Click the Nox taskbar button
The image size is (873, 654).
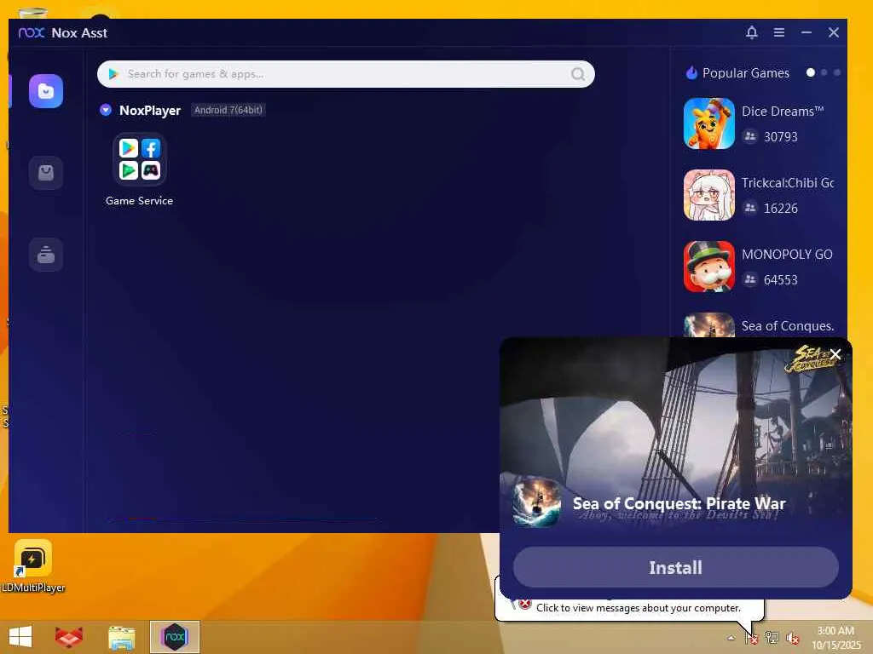[174, 637]
